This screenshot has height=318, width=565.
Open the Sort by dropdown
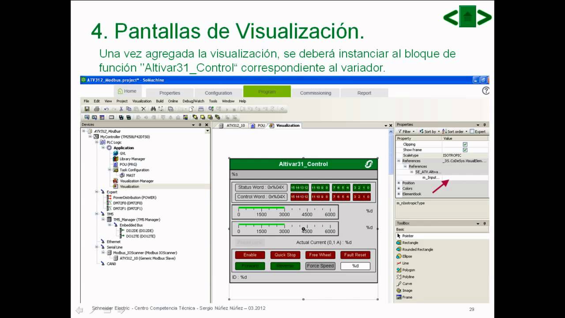(429, 132)
